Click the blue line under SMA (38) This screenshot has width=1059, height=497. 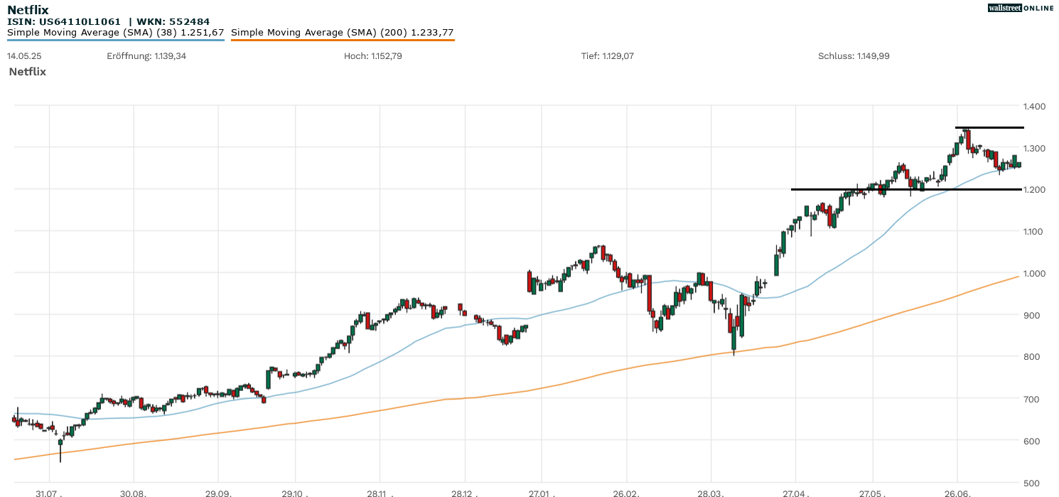point(115,40)
